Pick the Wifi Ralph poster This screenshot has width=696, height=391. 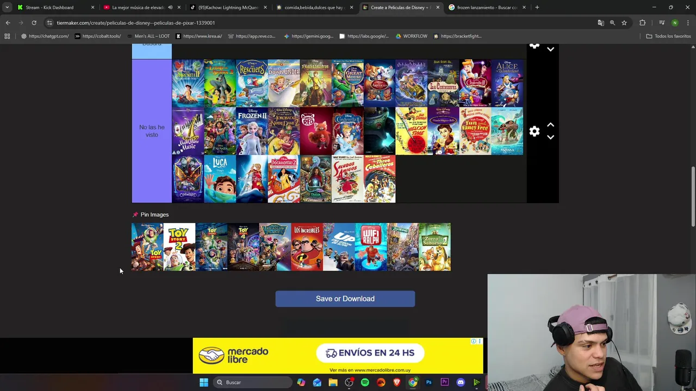click(371, 247)
